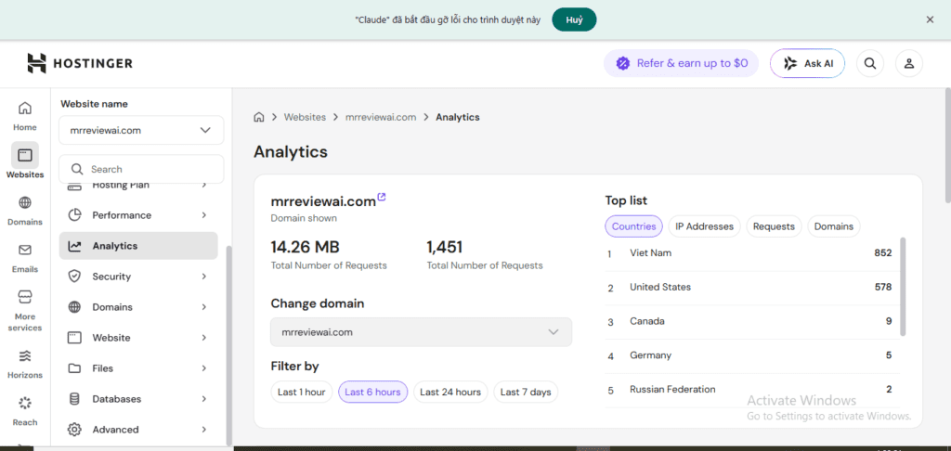Open the Emails envelope icon
This screenshot has height=451, width=951.
(25, 250)
